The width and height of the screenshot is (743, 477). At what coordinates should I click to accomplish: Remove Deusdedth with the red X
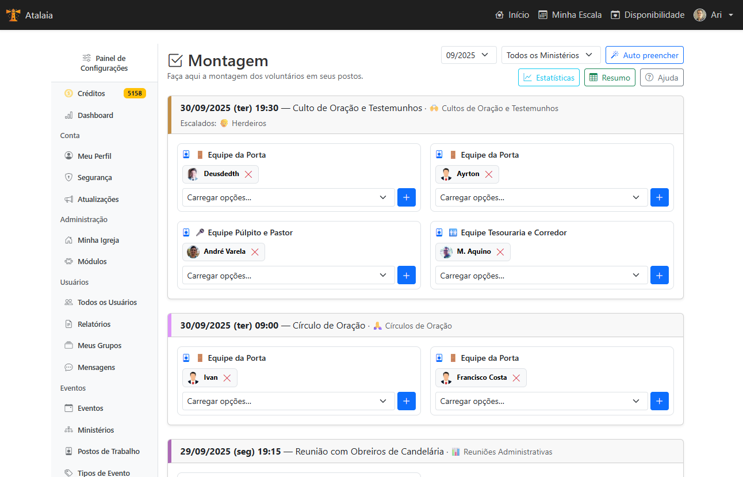[248, 174]
